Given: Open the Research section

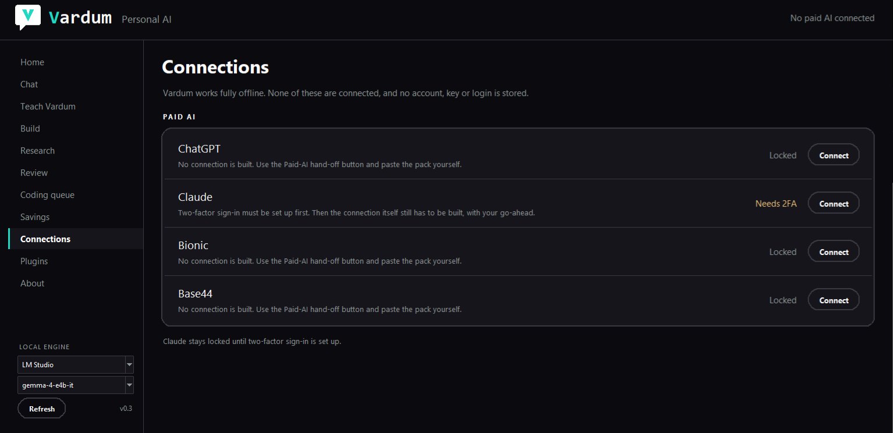Looking at the screenshot, I should [37, 151].
